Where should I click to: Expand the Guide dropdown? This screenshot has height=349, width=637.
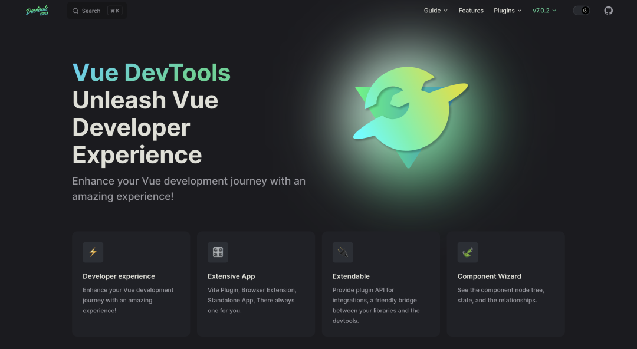click(x=435, y=10)
